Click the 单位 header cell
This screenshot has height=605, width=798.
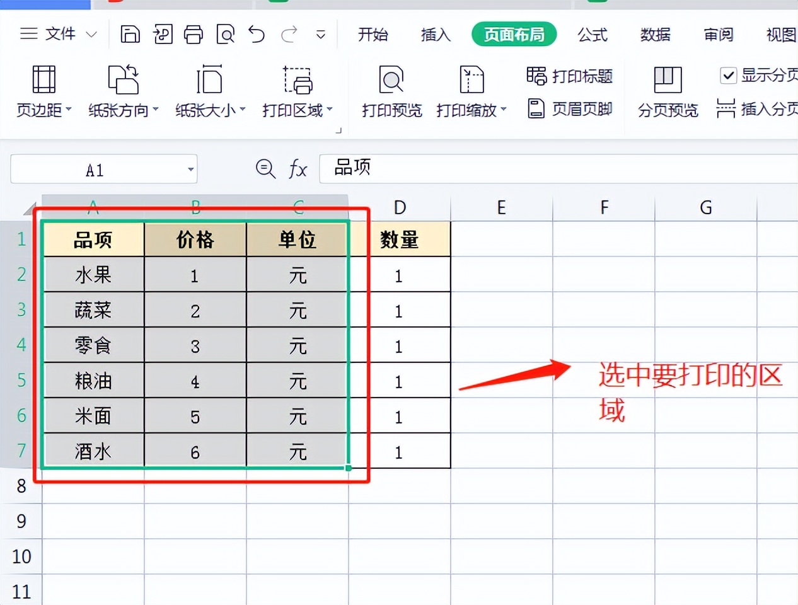(x=298, y=239)
